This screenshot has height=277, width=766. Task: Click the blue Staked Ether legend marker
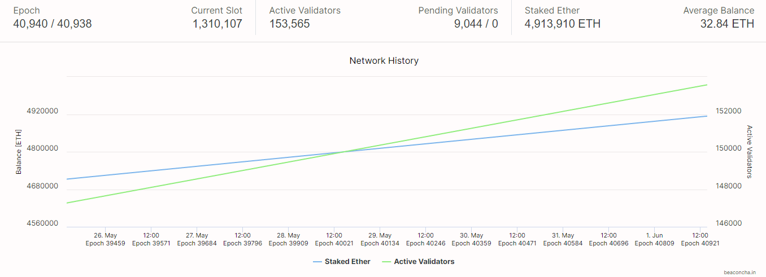click(317, 262)
